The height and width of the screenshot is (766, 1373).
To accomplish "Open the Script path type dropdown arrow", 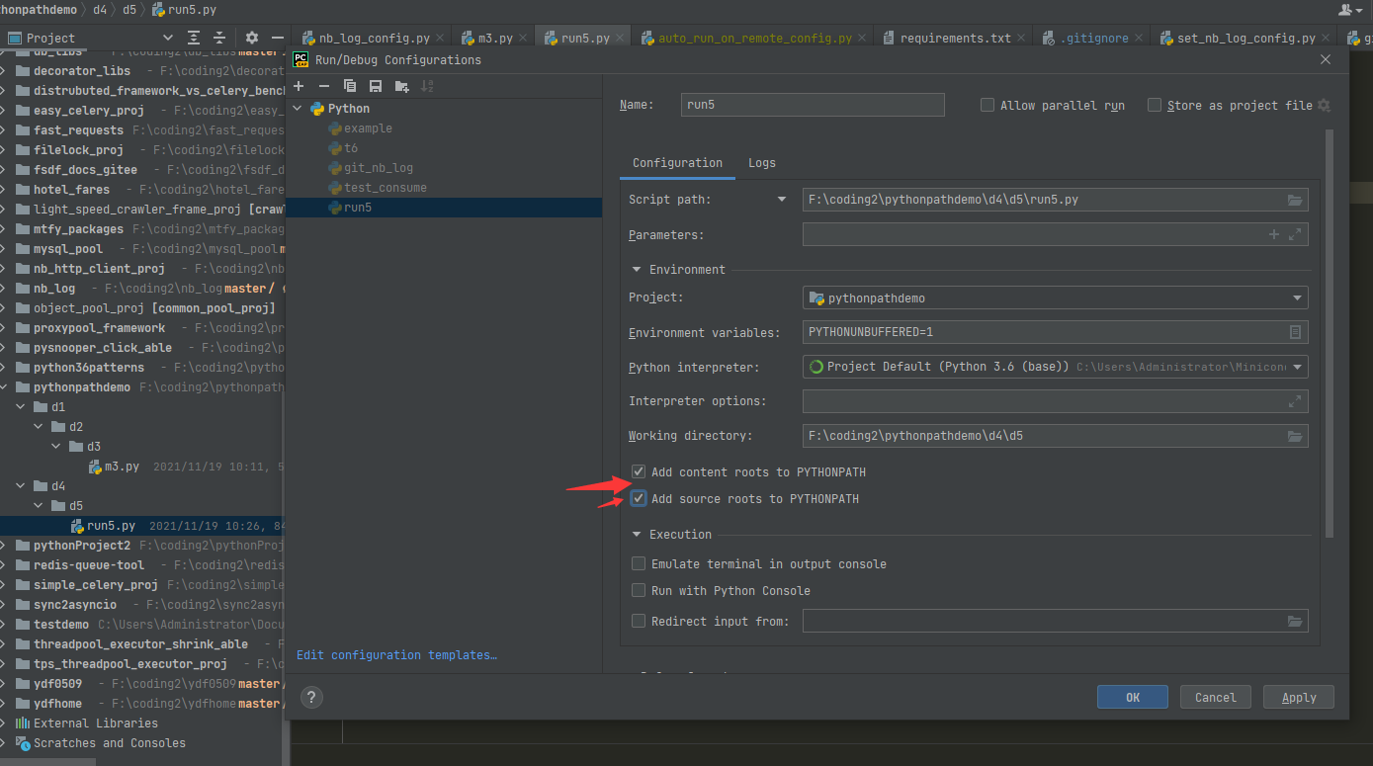I will 782,200.
